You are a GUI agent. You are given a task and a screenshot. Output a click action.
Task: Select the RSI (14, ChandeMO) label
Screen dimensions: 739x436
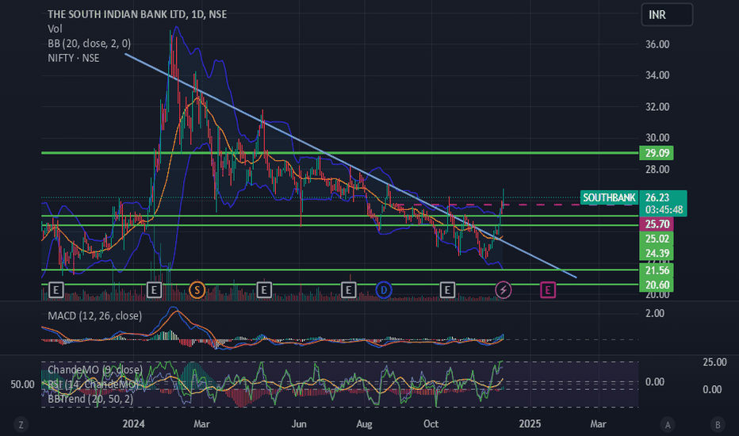(92, 384)
